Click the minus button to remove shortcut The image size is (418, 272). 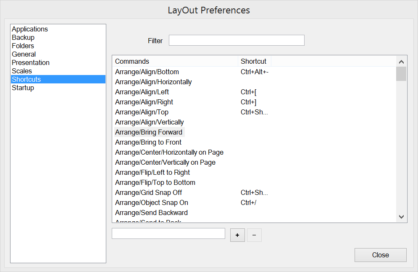click(x=254, y=235)
